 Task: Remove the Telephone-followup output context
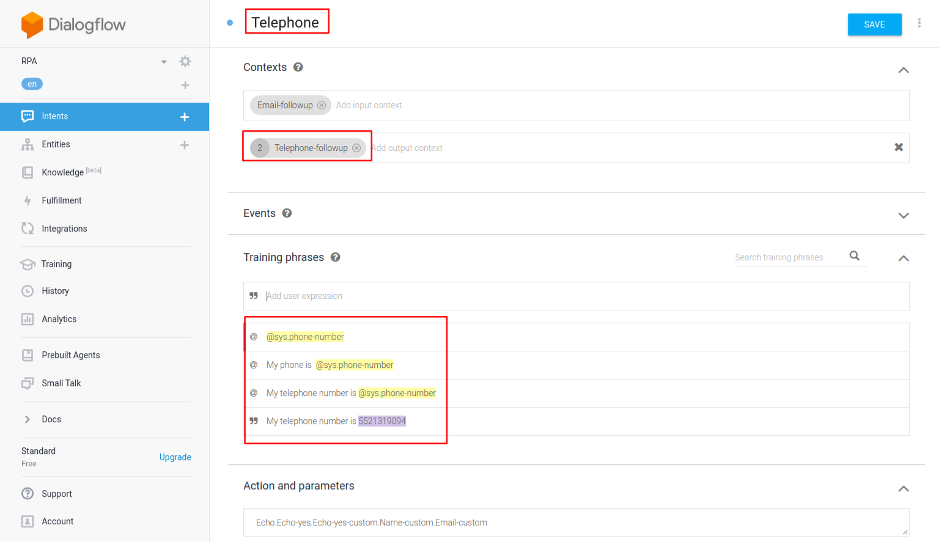point(356,148)
